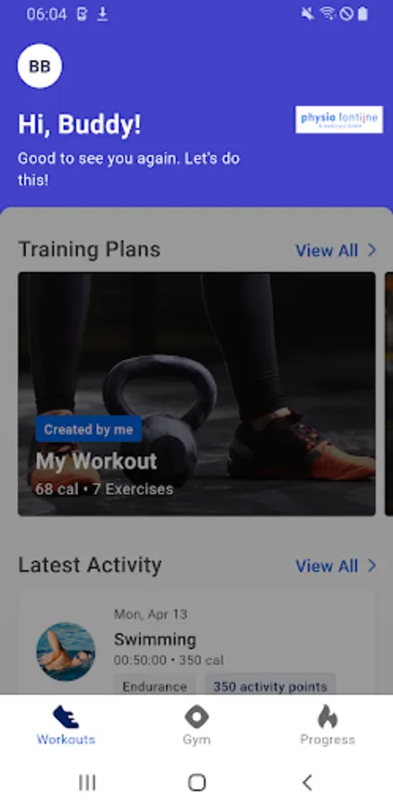Open the BB profile avatar

tap(39, 66)
